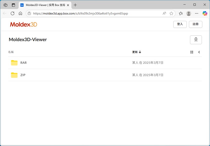Select the Moldex3D-Viewer browser tab
210x146 pixels.
[x=45, y=5]
